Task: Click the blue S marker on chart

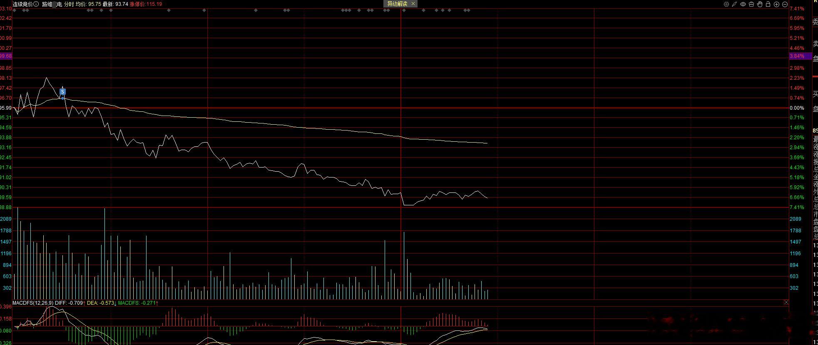Action: point(62,92)
